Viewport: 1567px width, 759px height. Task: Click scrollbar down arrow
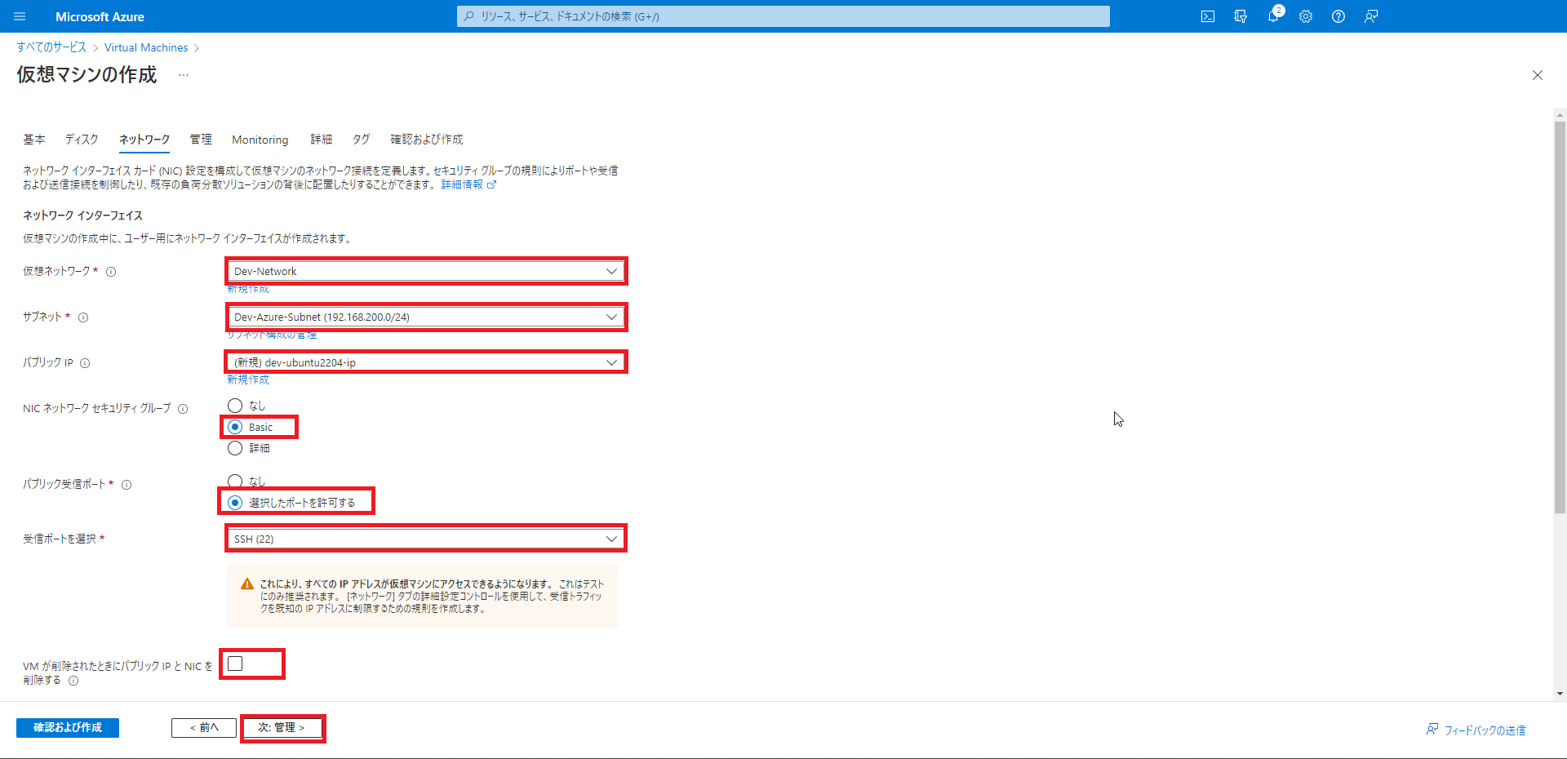point(1560,695)
